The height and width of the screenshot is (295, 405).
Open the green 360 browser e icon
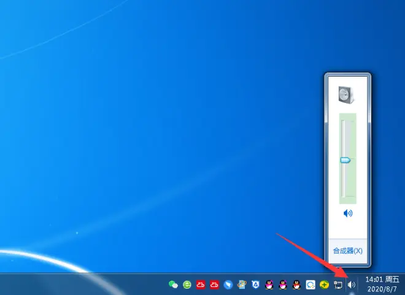[187, 285]
